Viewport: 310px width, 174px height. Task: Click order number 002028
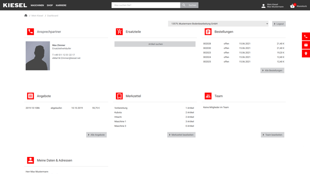pos(207,44)
